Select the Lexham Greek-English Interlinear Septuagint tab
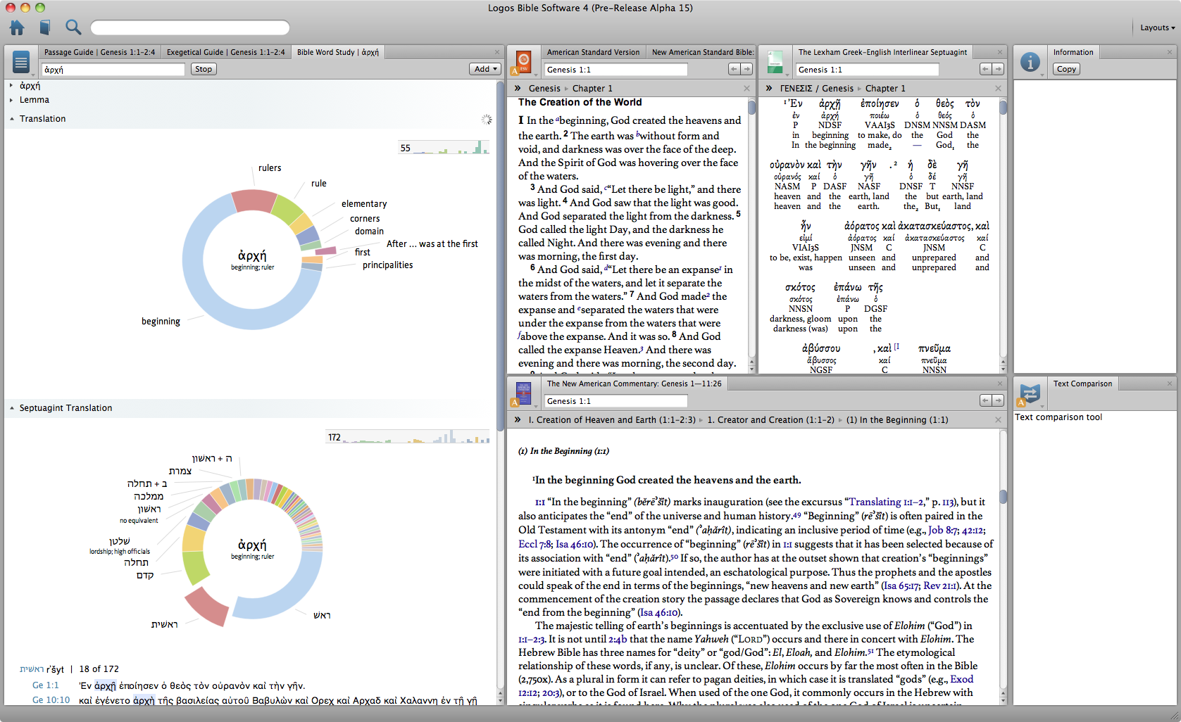The height and width of the screenshot is (722, 1181). 882,52
